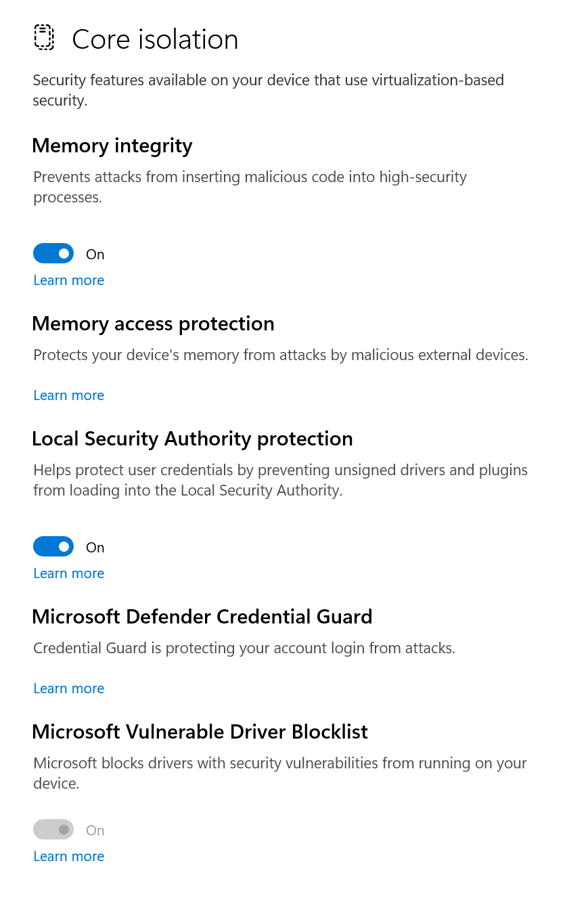Viewport: 569px width, 920px height.
Task: Visit Learn more for Vulnerable Driver Blocklist
Action: pyautogui.click(x=69, y=856)
